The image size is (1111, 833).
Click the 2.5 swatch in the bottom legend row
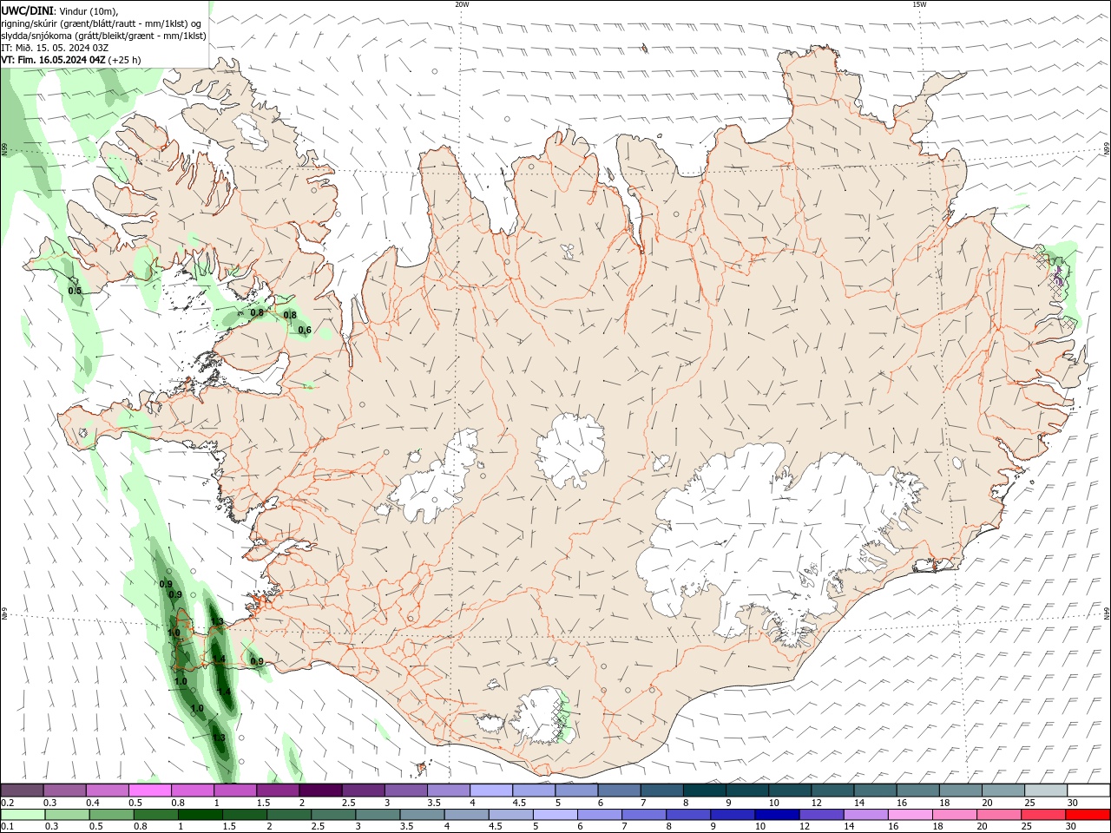click(333, 815)
